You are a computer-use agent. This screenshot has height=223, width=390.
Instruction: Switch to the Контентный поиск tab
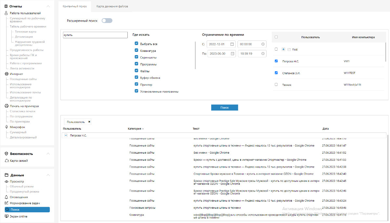click(75, 6)
